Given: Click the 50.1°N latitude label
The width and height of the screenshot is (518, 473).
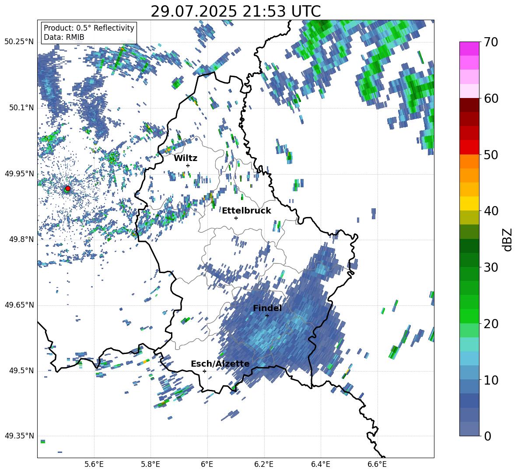Looking at the screenshot, I should pyautogui.click(x=21, y=107).
